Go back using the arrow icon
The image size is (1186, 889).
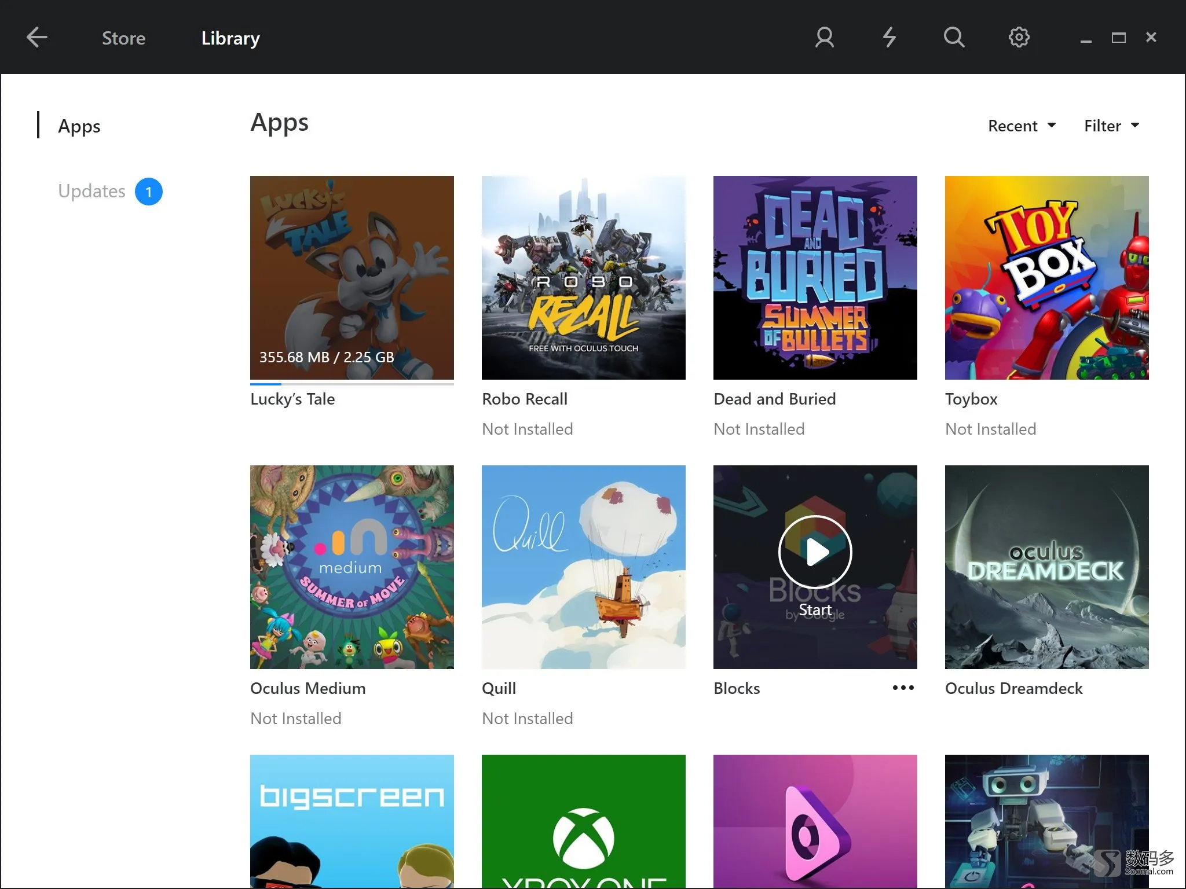pos(37,38)
